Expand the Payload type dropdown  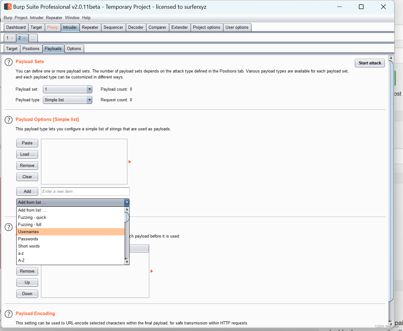(x=89, y=100)
